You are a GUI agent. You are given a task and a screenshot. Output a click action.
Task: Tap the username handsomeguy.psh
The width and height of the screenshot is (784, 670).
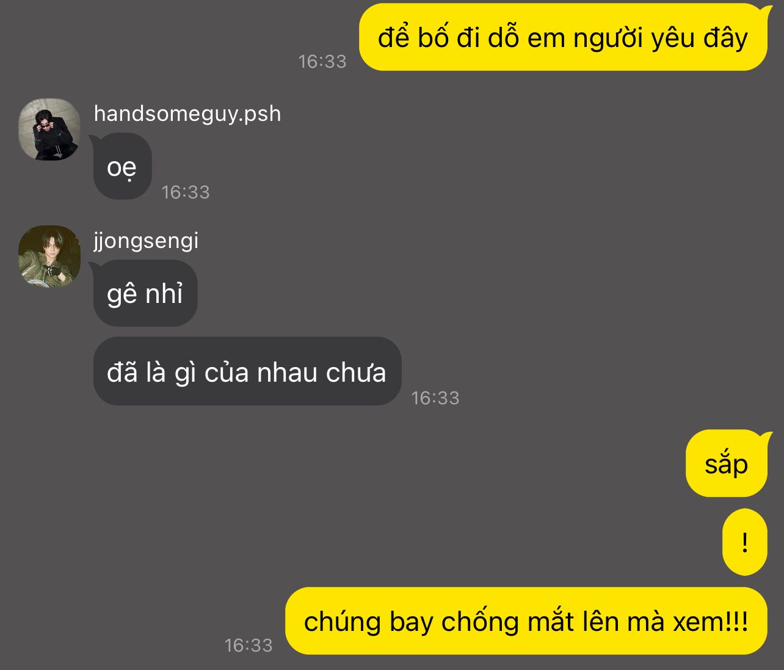tap(187, 114)
